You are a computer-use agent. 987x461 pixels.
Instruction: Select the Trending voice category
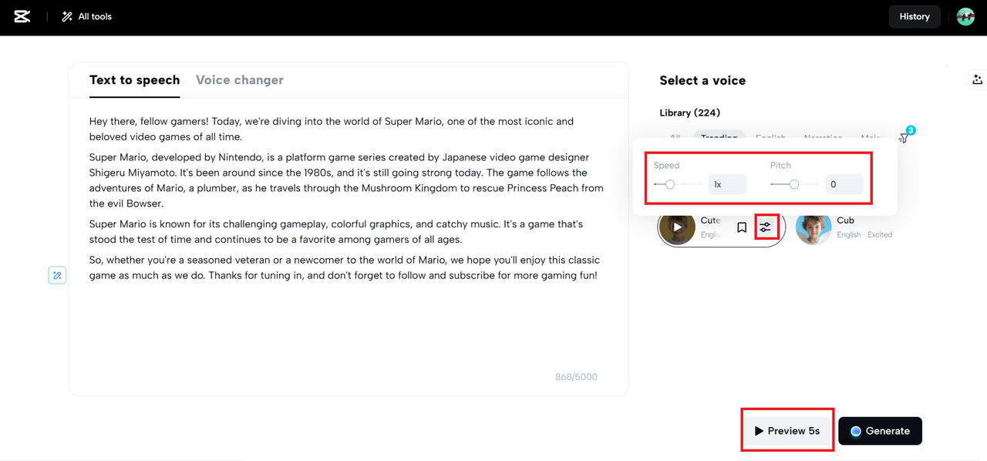point(719,137)
